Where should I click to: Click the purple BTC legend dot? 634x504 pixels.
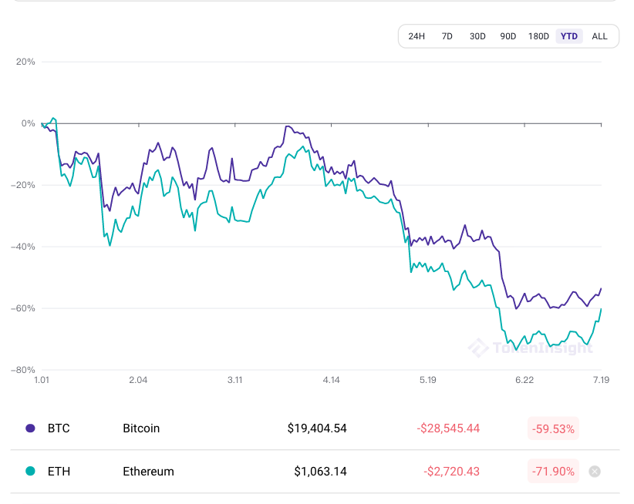coord(30,428)
